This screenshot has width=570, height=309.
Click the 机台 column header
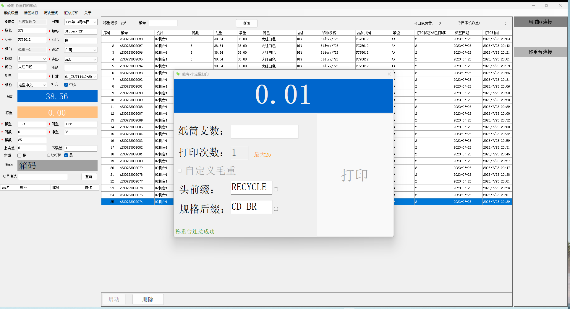click(x=172, y=33)
